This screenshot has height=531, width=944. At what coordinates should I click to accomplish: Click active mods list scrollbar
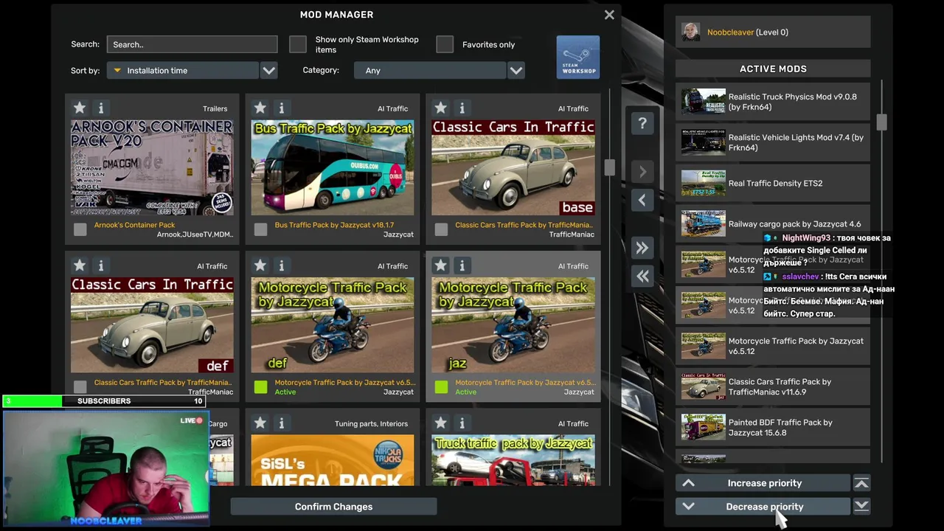click(881, 122)
